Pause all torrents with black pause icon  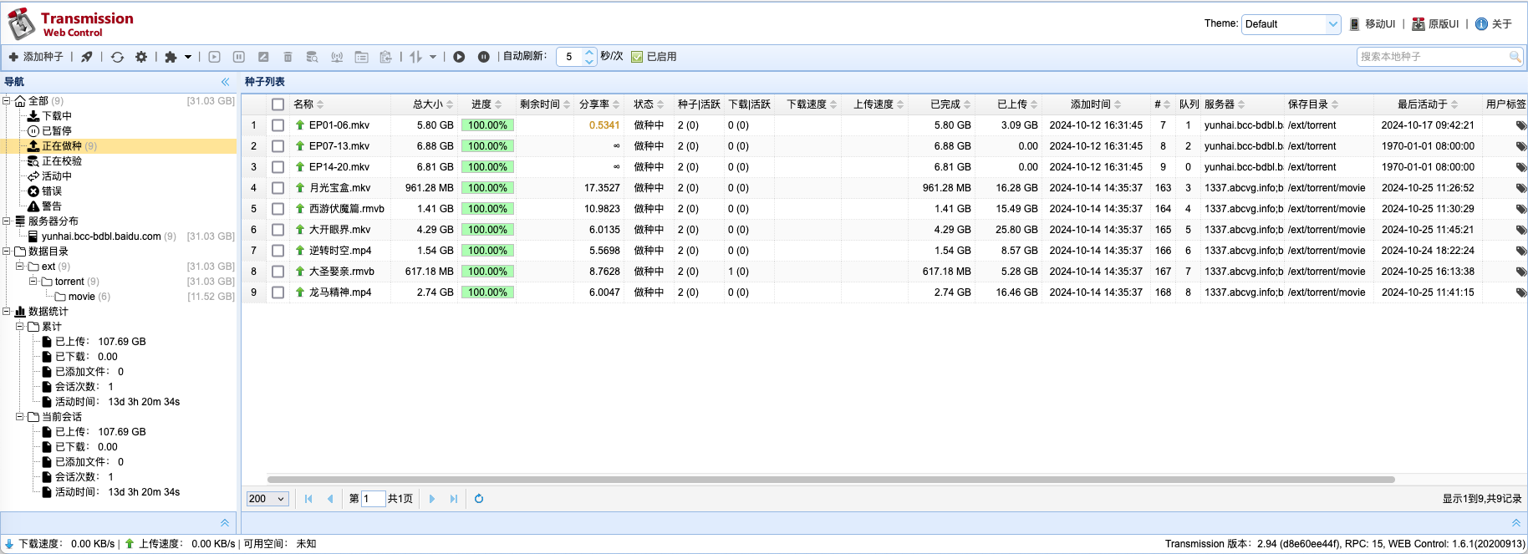pyautogui.click(x=483, y=57)
